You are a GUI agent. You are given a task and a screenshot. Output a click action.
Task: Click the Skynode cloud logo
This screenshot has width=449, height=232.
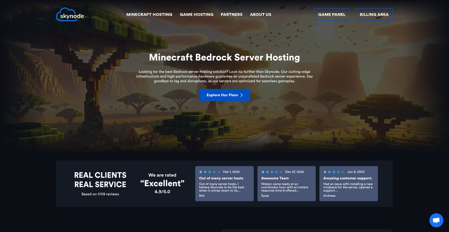coord(70,15)
